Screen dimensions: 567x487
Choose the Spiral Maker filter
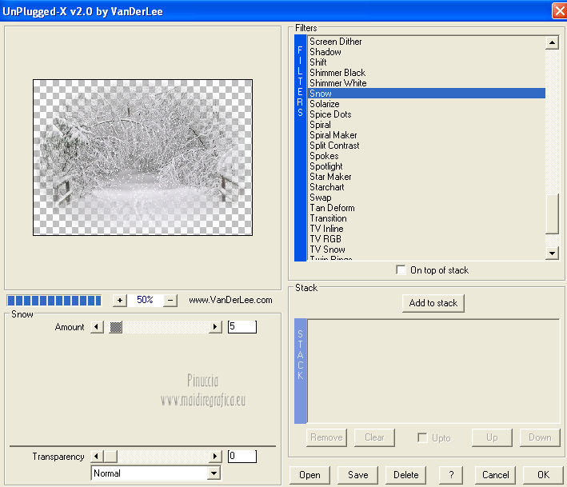pos(426,135)
